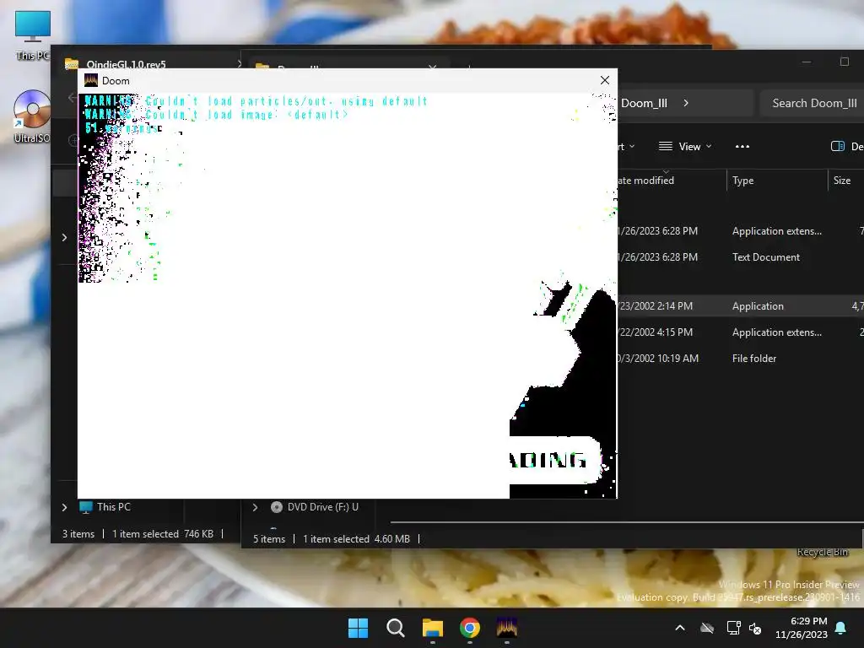Click the horizontal scrollbar in the Doom_III window
864x648 pixels.
(x=625, y=521)
